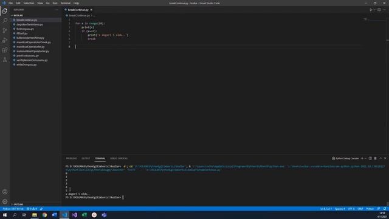Image resolution: width=389 pixels, height=219 pixels.
Task: Change the CRLF line ending setting
Action: [360, 209]
